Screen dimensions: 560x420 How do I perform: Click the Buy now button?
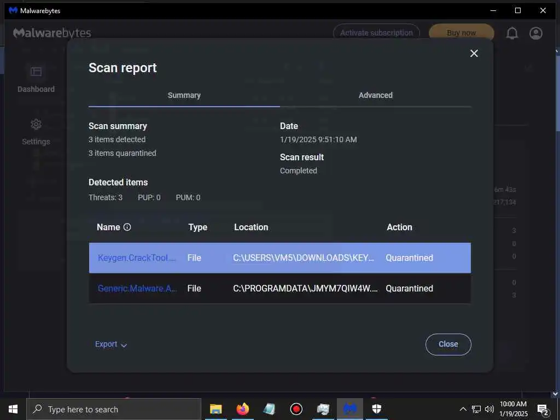coord(462,33)
